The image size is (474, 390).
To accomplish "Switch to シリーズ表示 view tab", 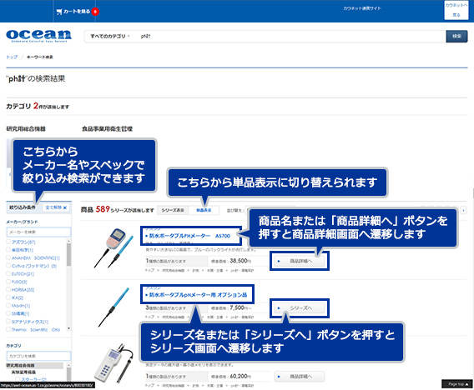I will coord(172,210).
